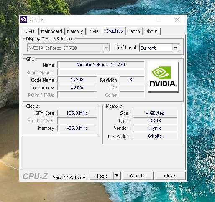
Task: Click the CPU-Z app icon in title bar
Action: pos(24,20)
